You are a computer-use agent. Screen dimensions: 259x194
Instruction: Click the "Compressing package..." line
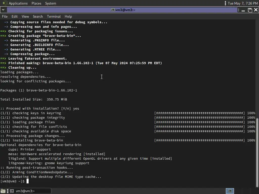pyautogui.click(x=29, y=54)
